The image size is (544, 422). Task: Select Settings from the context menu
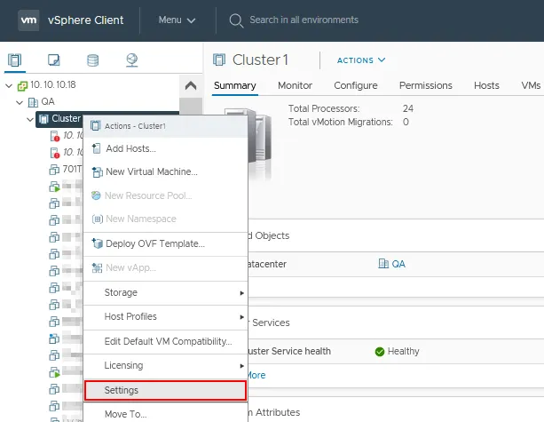[x=164, y=390]
